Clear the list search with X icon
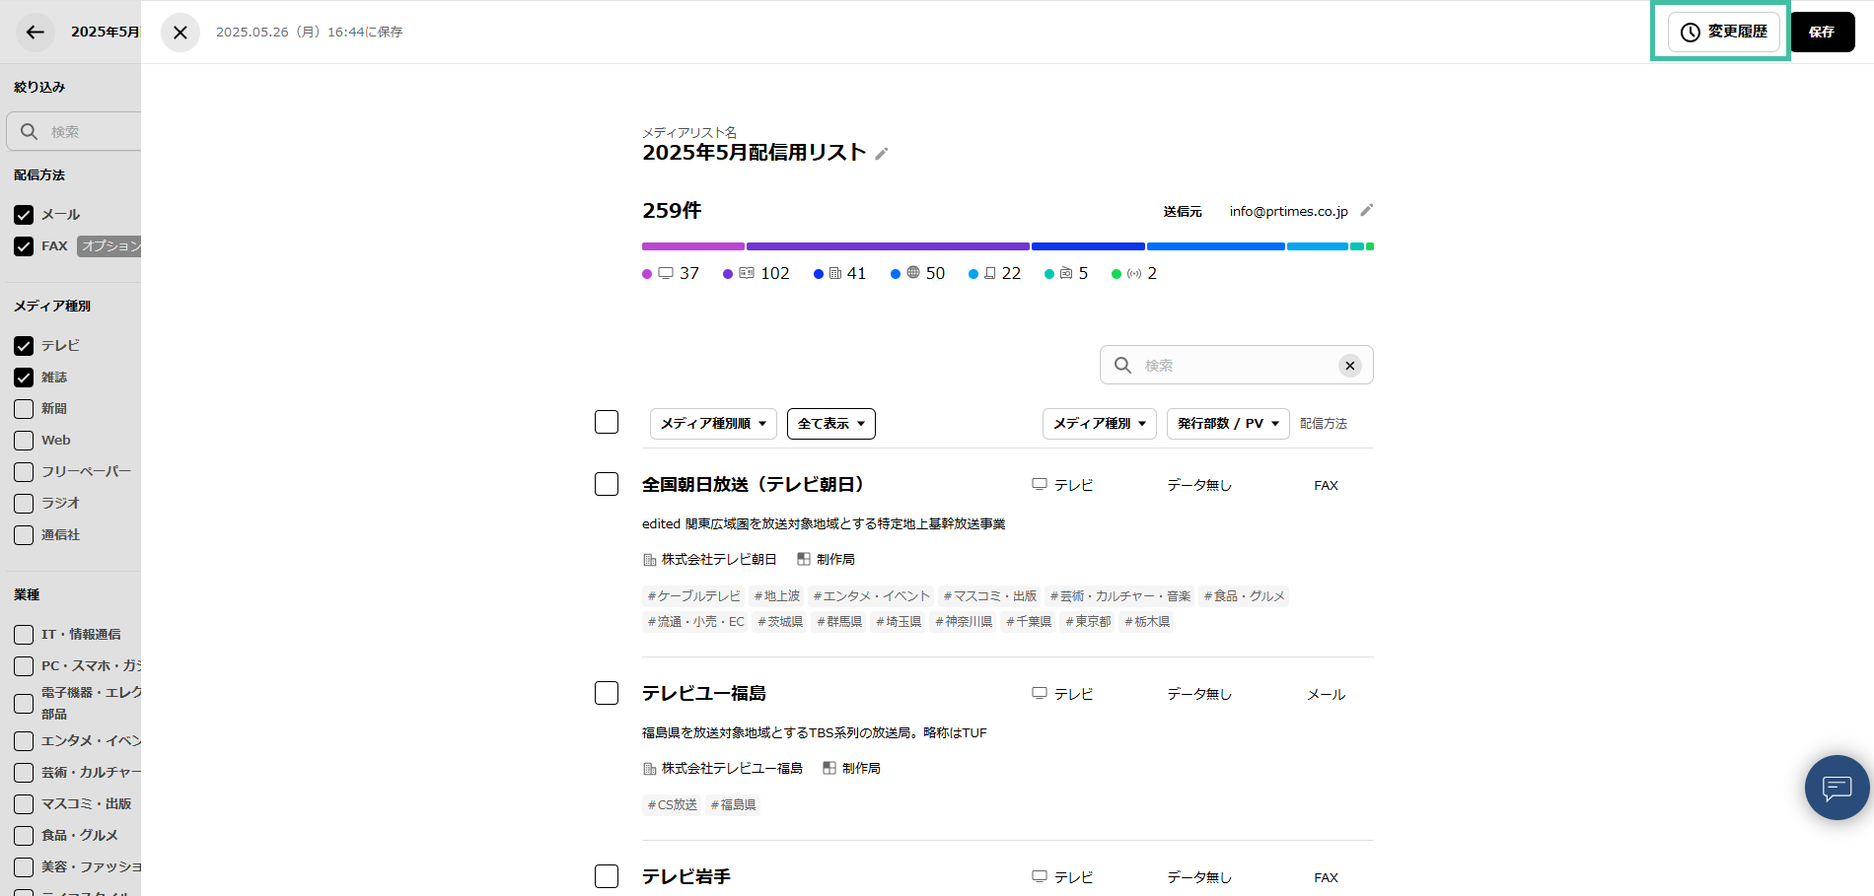1874x896 pixels. (1349, 366)
